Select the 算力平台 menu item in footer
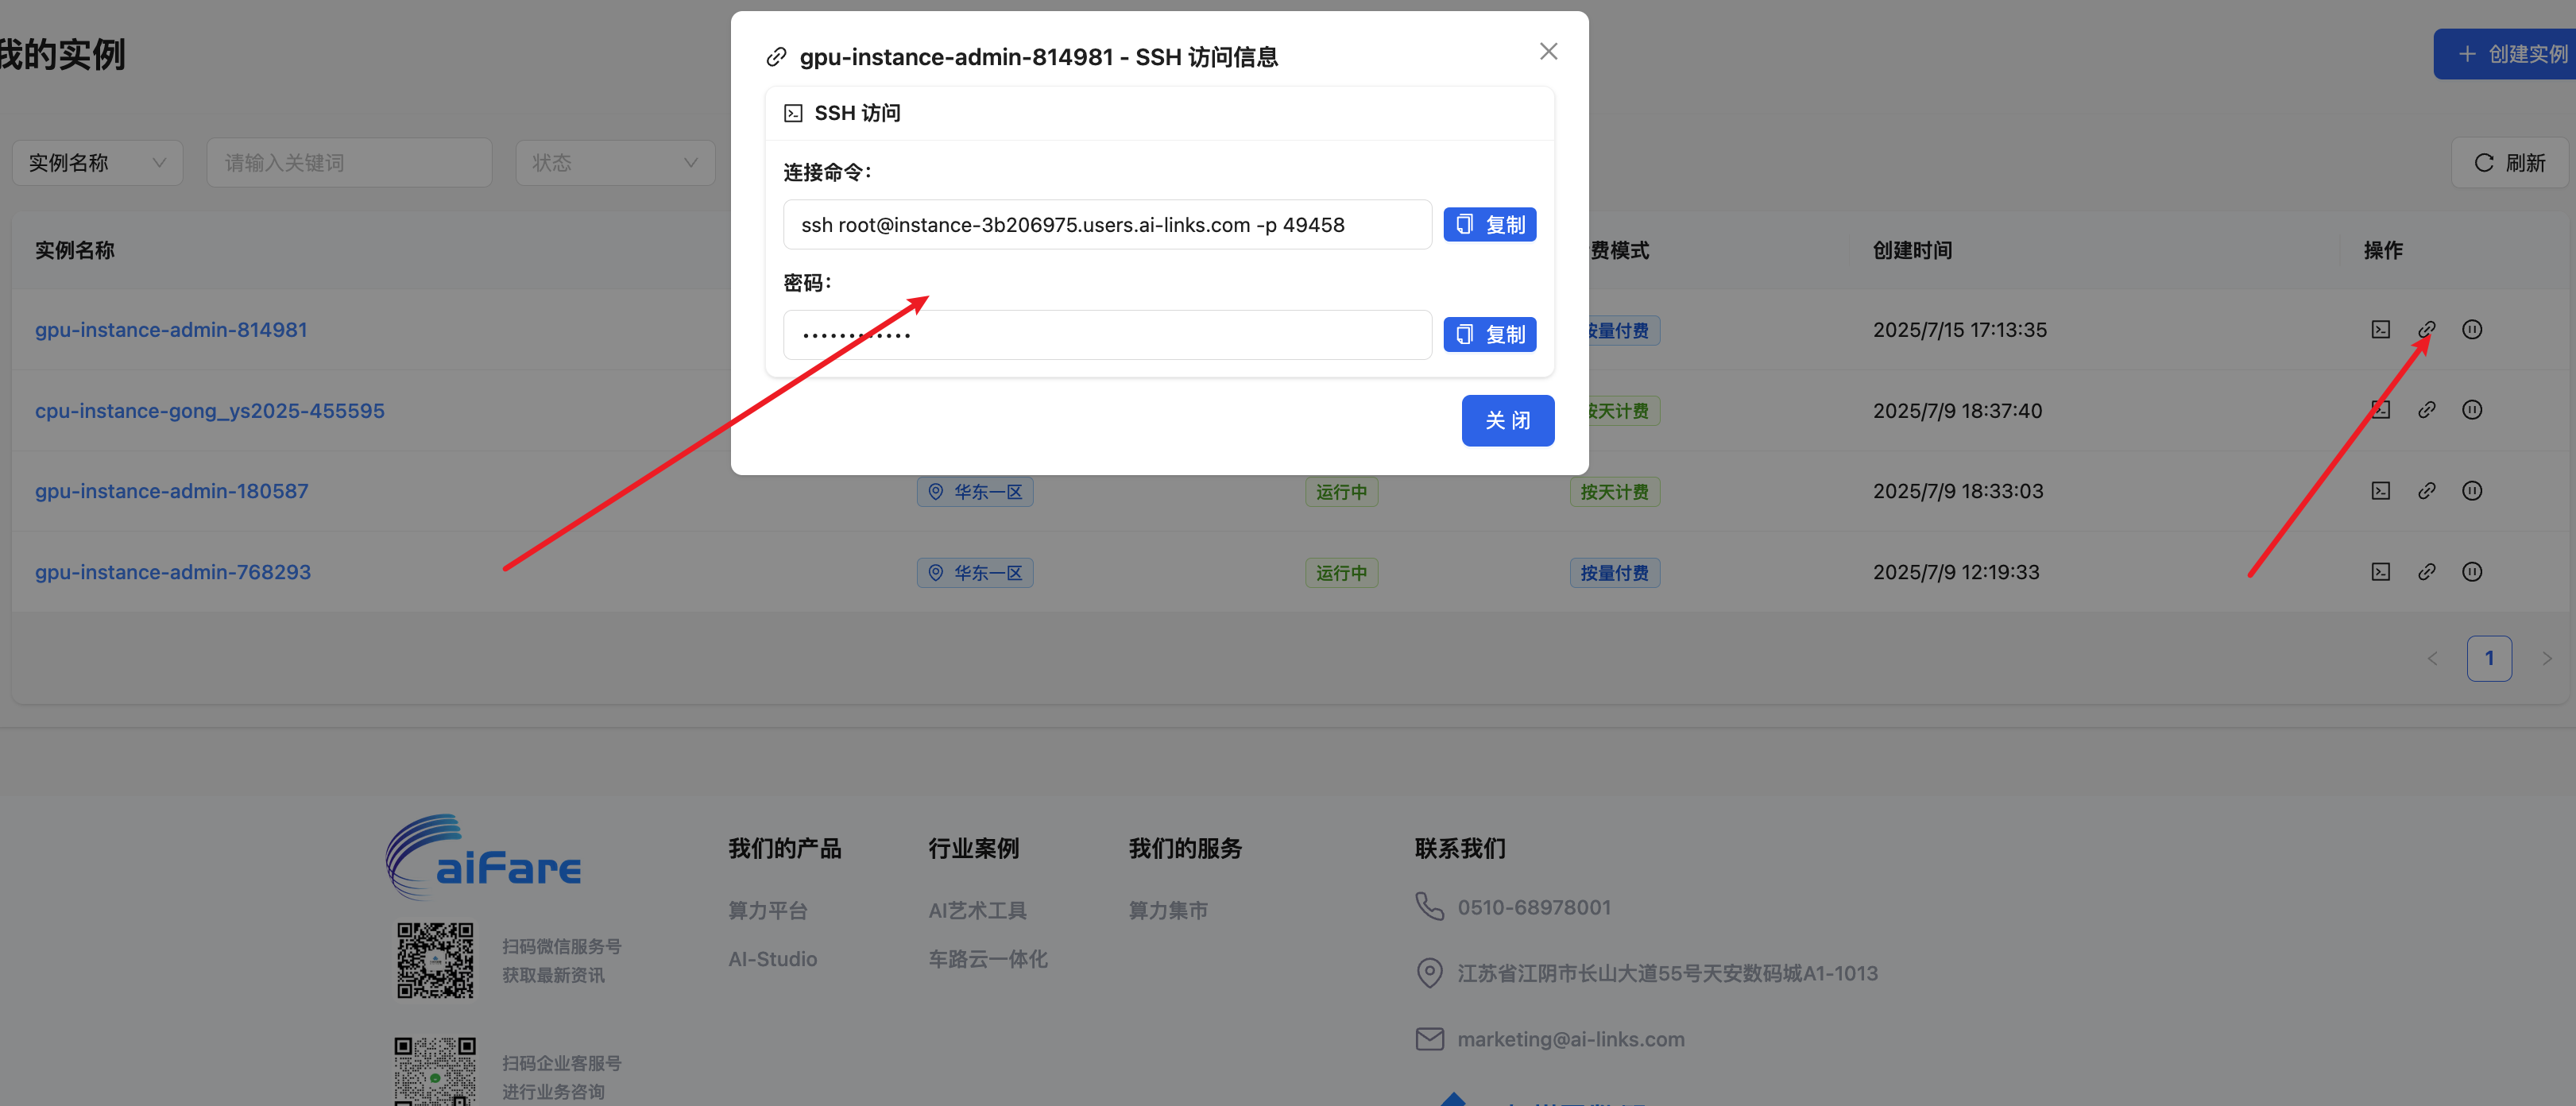Viewport: 2576px width, 1106px height. pyautogui.click(x=767, y=910)
